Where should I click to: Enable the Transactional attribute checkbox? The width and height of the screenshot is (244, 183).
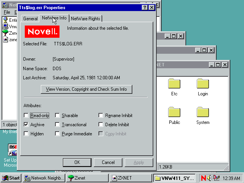click(57, 125)
